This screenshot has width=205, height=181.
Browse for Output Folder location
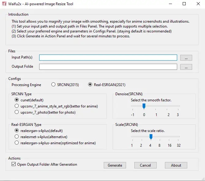pyautogui.click(x=186, y=67)
